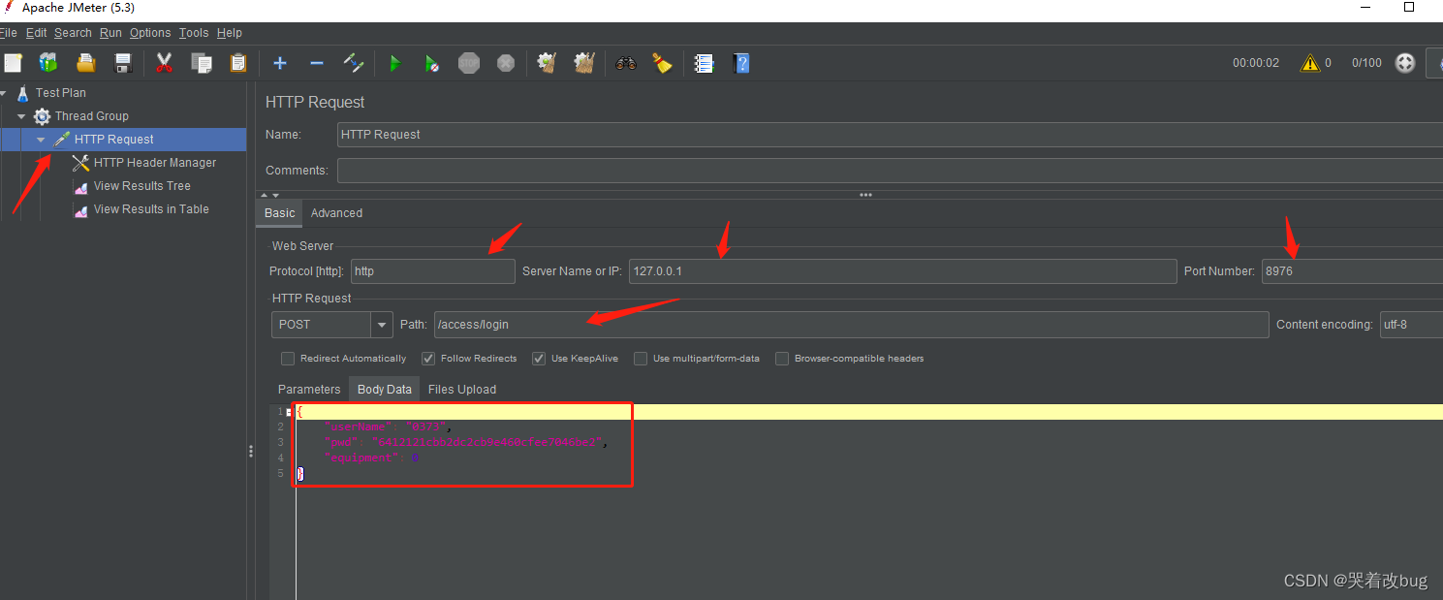Select HTTP Request in the tree
This screenshot has width=1443, height=600.
pyautogui.click(x=113, y=140)
